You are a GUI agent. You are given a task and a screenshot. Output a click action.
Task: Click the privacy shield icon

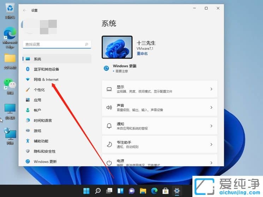click(28, 151)
